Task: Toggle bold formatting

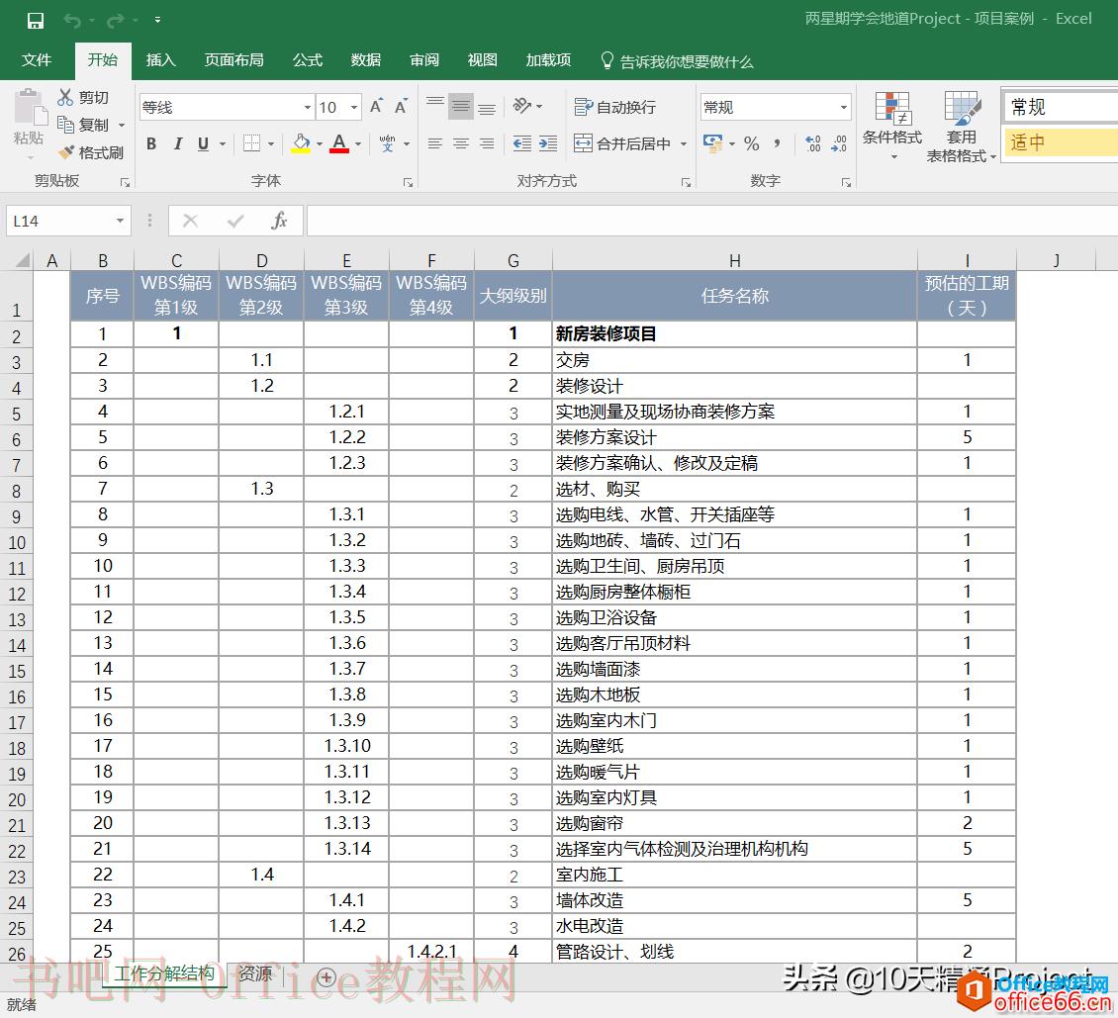Action: (x=151, y=144)
